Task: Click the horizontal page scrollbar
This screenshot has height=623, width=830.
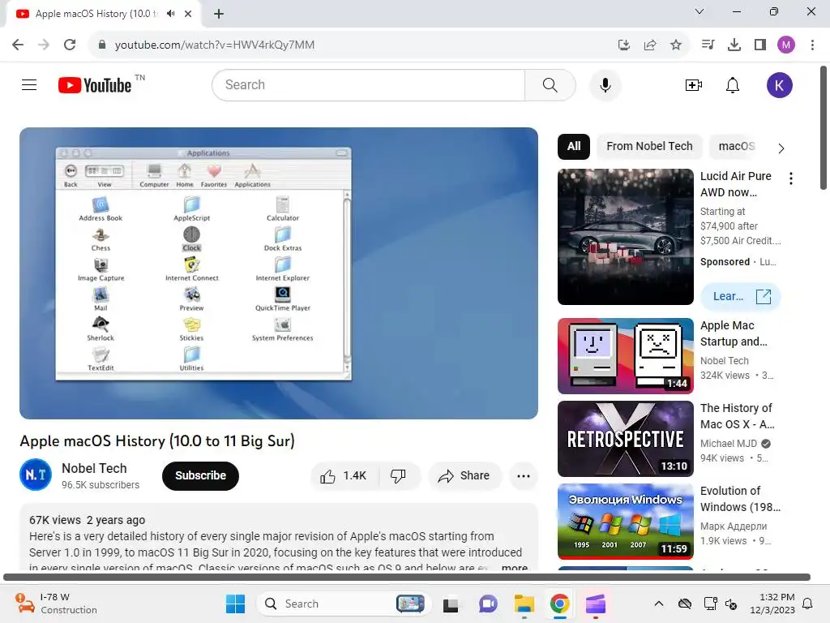Action: point(407,578)
